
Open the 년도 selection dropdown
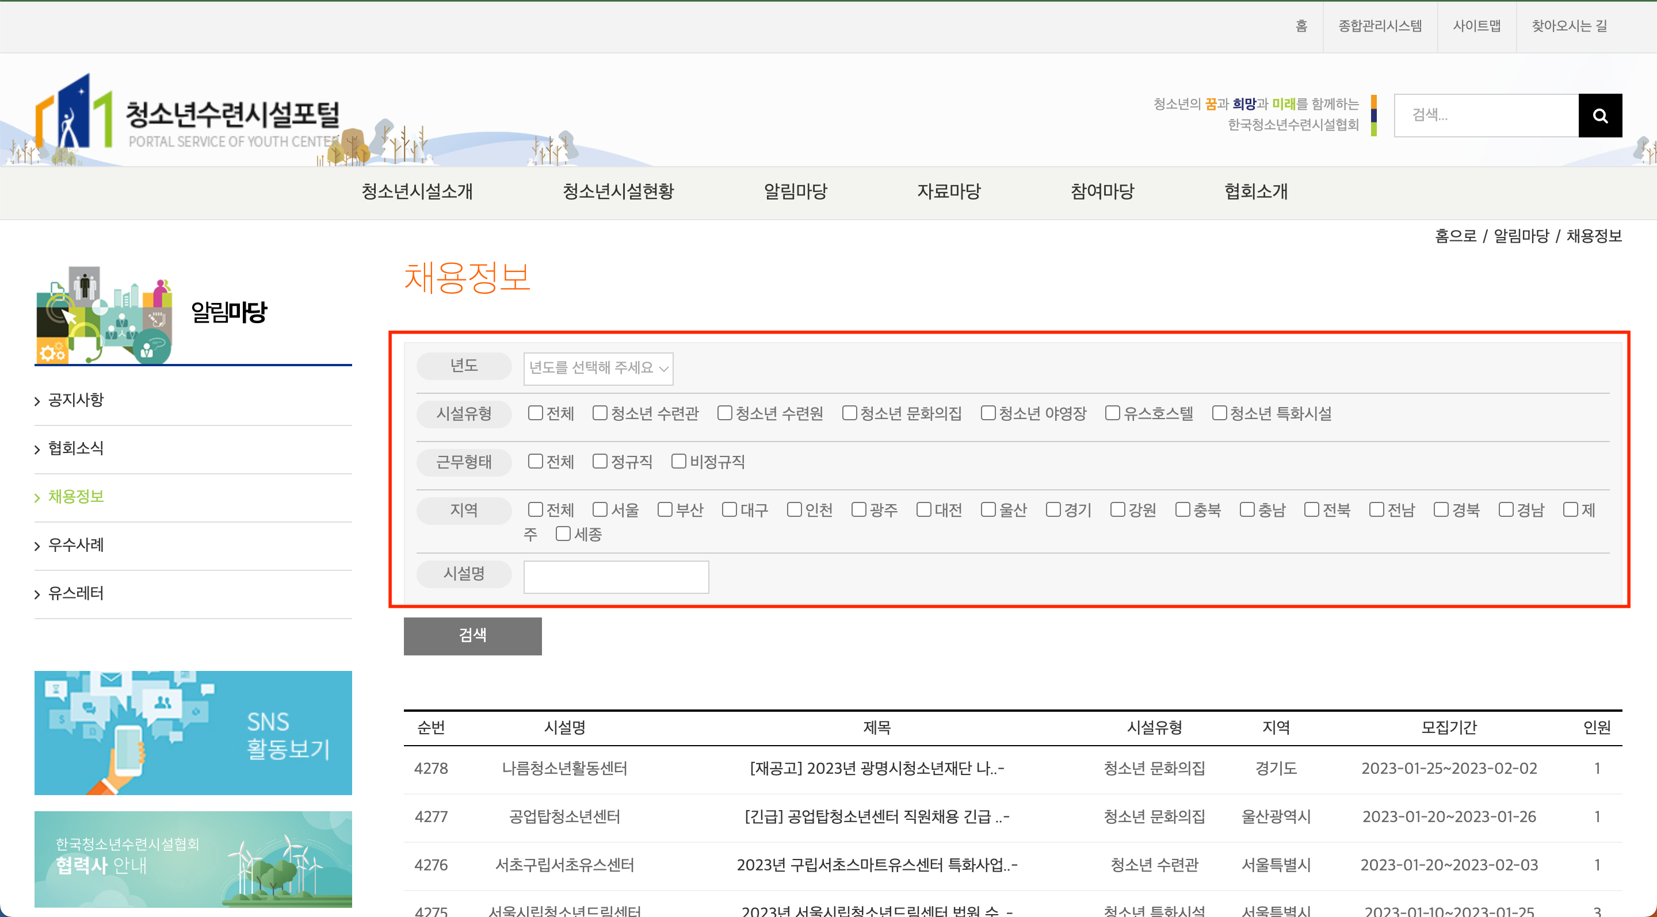[598, 368]
